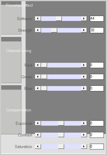Increase Saturation with its right arrow

click(84, 147)
